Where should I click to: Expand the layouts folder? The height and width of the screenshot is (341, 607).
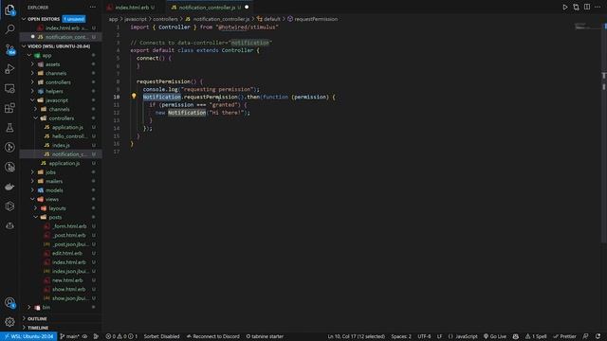[x=36, y=208]
